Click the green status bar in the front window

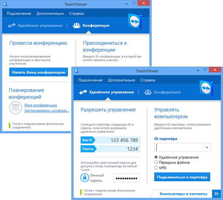81,192
